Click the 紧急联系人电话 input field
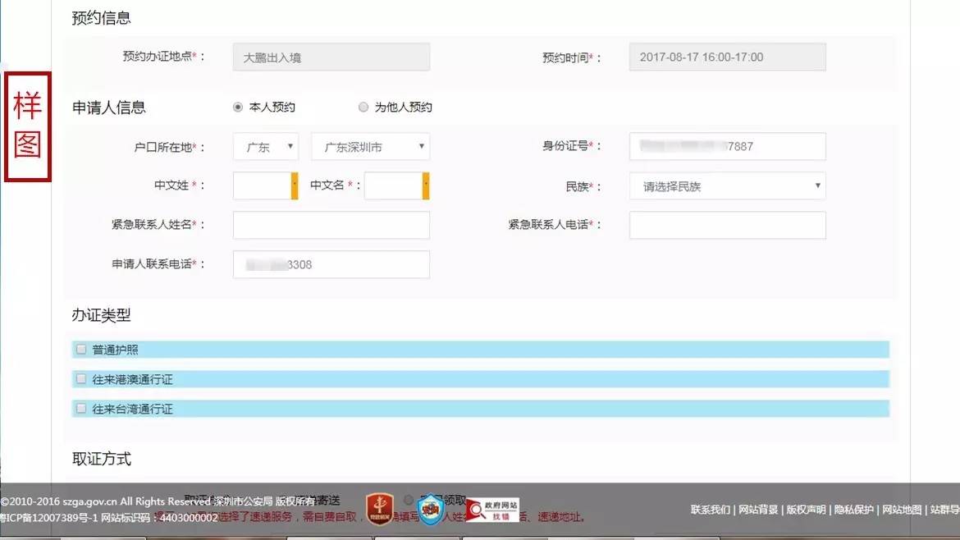960x540 pixels. (x=727, y=225)
